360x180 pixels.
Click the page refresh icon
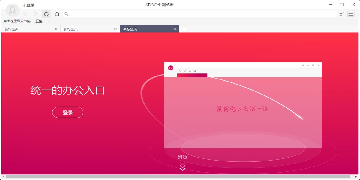(x=46, y=14)
